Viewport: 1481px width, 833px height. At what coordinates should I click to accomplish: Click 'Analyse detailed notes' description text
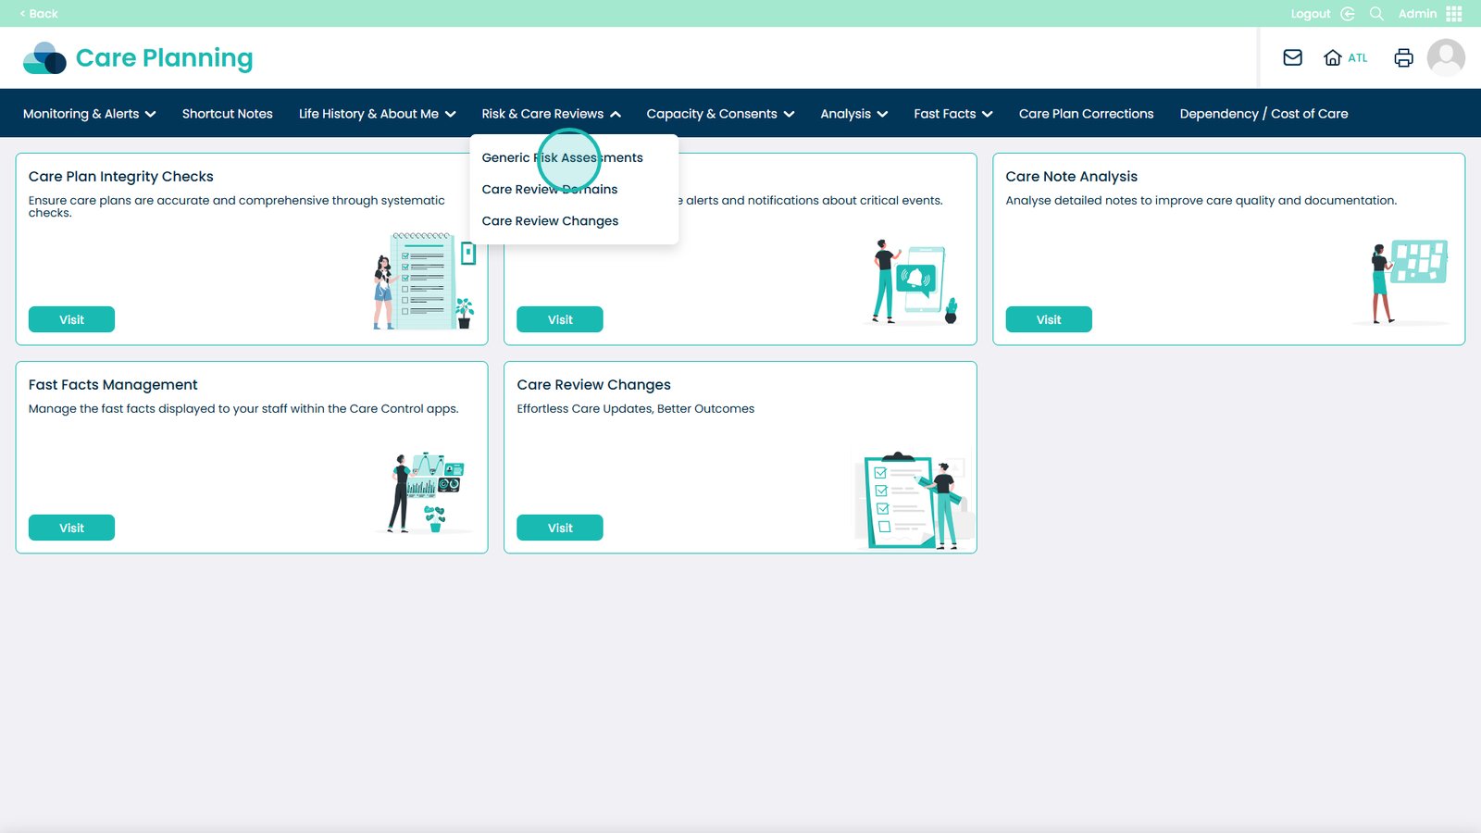tap(1201, 201)
